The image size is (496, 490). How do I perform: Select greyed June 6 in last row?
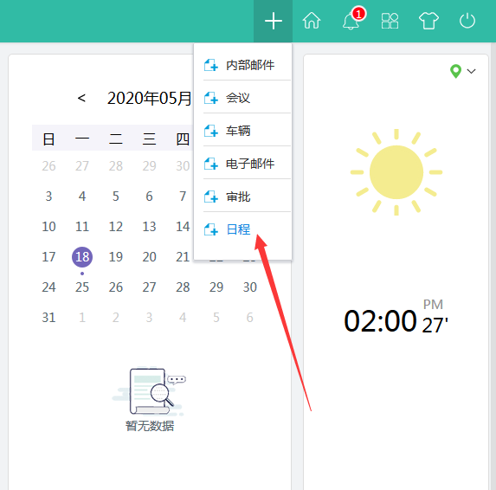coord(250,318)
